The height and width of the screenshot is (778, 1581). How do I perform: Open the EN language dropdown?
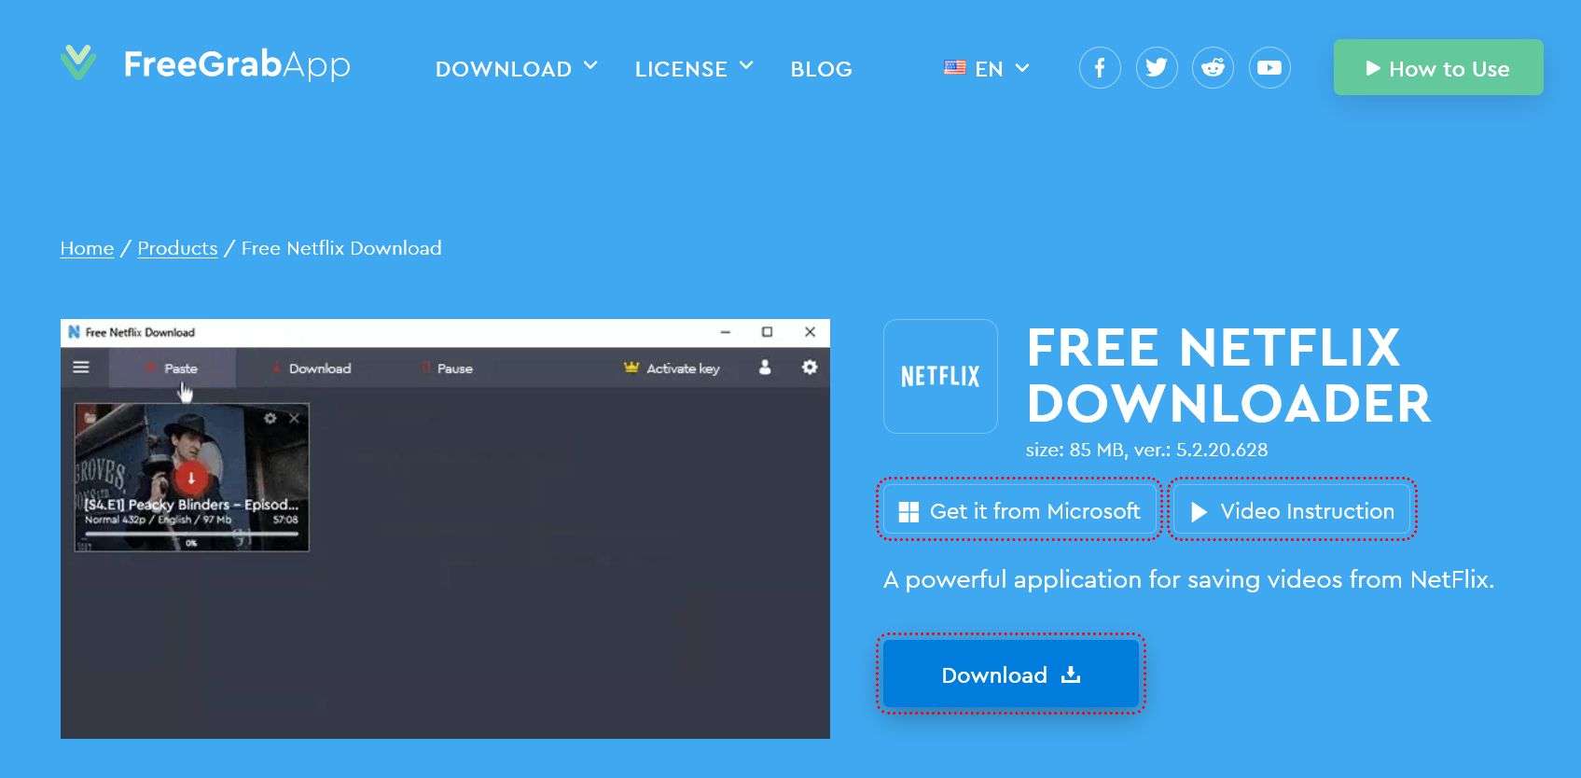point(987,69)
